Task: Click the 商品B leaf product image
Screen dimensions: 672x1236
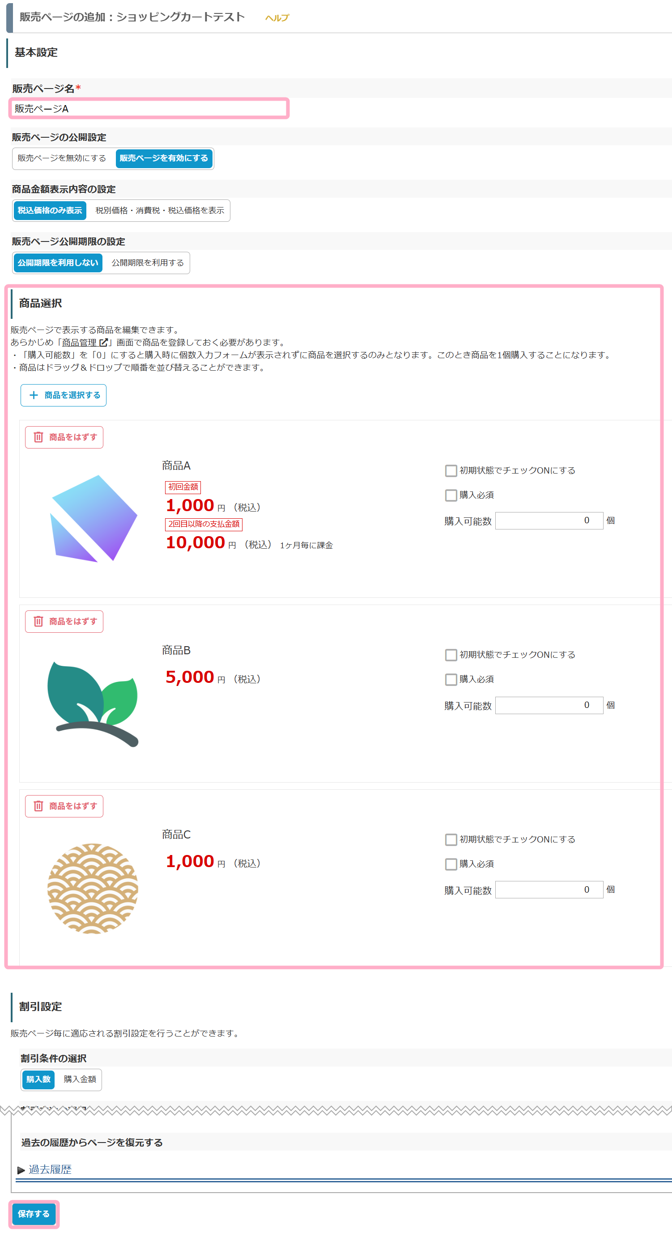Action: 93,704
